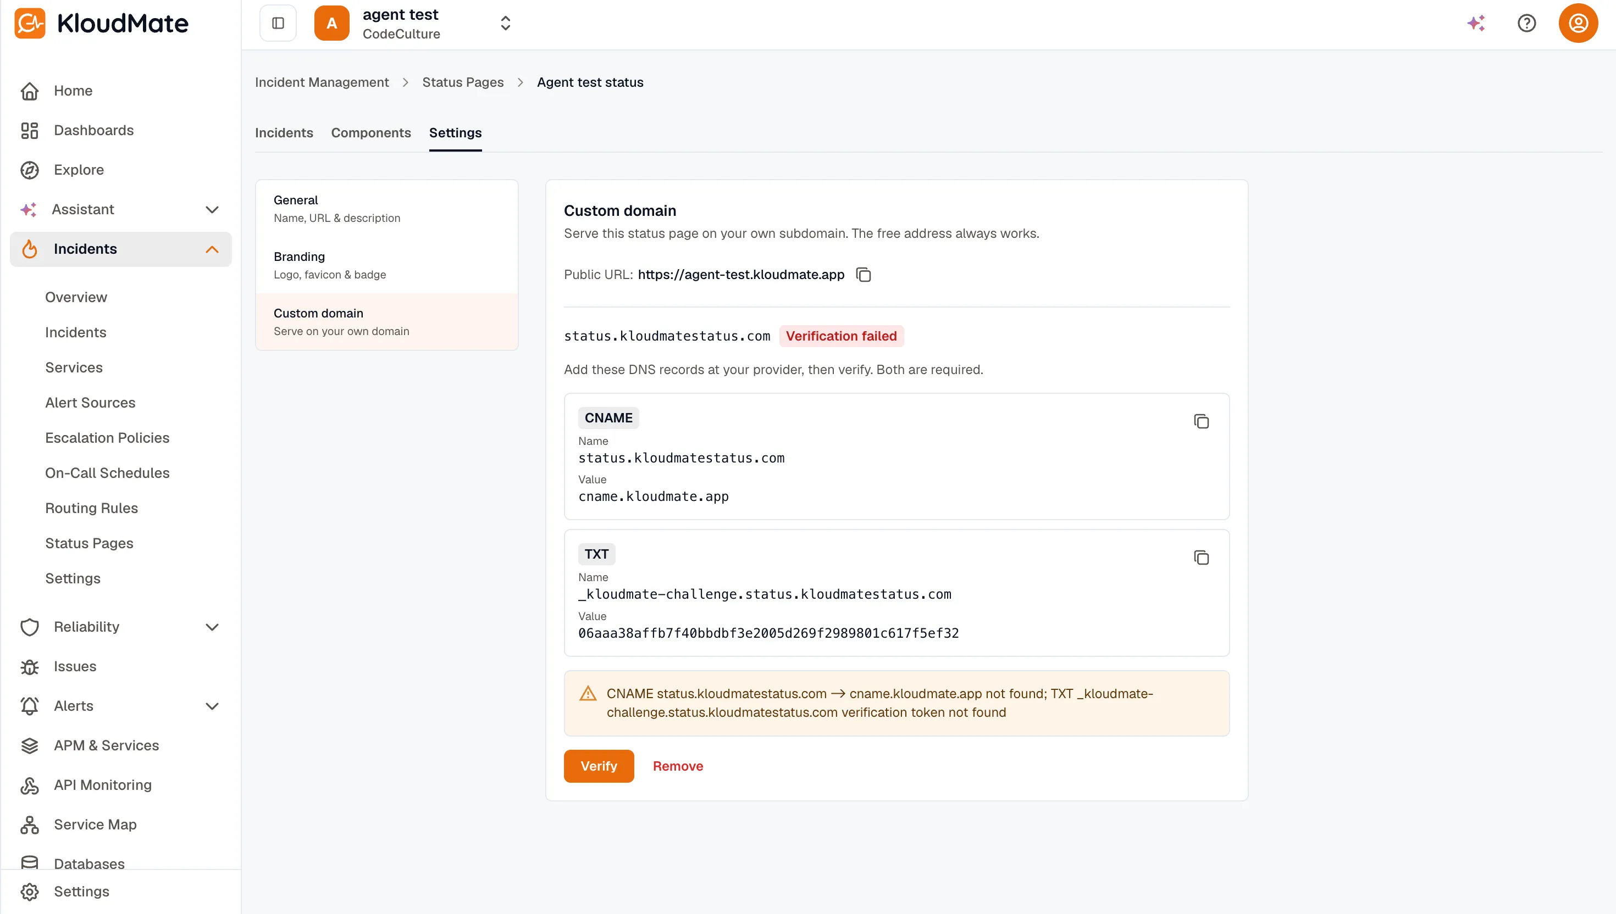Copy the TXT record with its copy icon
The width and height of the screenshot is (1616, 914).
1201,558
